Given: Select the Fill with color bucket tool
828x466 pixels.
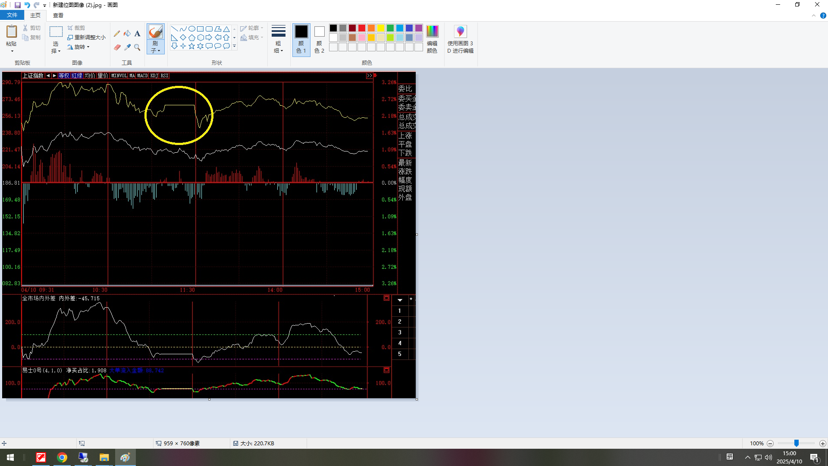Looking at the screenshot, I should pos(127,34).
